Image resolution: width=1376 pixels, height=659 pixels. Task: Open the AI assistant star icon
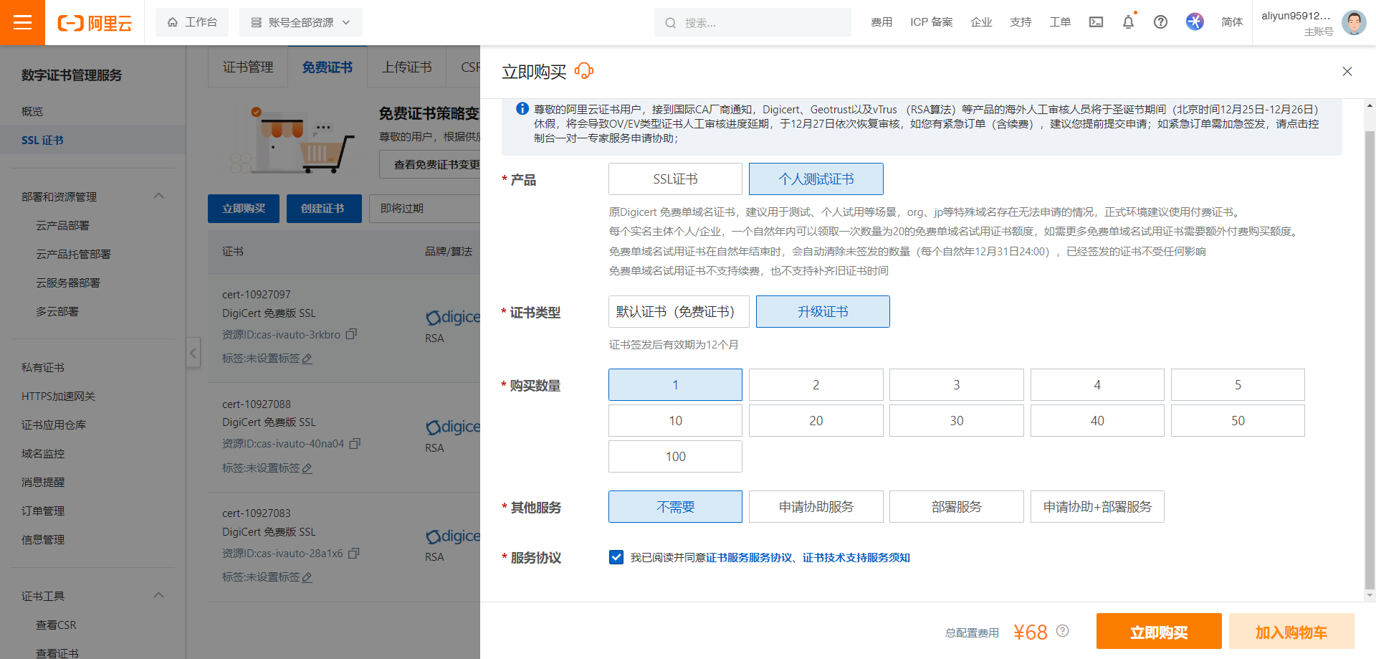1195,22
